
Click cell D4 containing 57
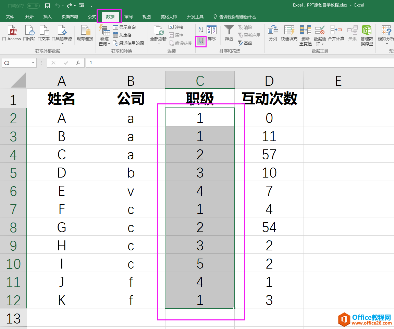[269, 154]
